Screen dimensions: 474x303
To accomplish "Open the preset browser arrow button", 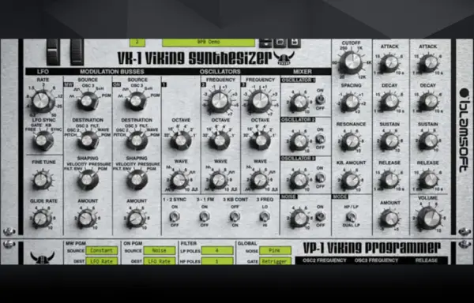I will (x=265, y=43).
